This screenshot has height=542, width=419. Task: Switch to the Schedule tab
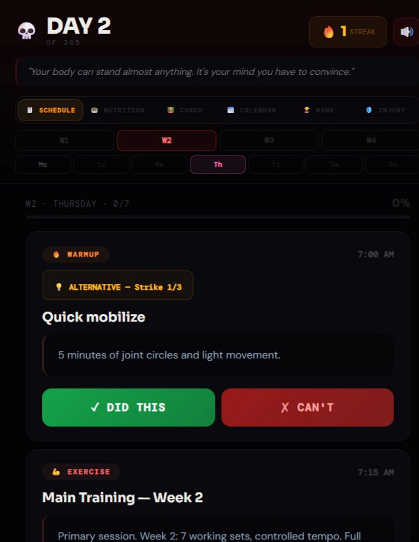click(51, 111)
